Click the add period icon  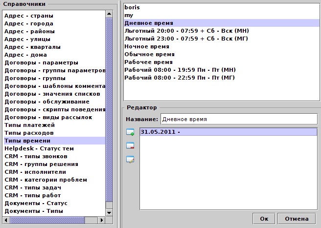pyautogui.click(x=130, y=132)
